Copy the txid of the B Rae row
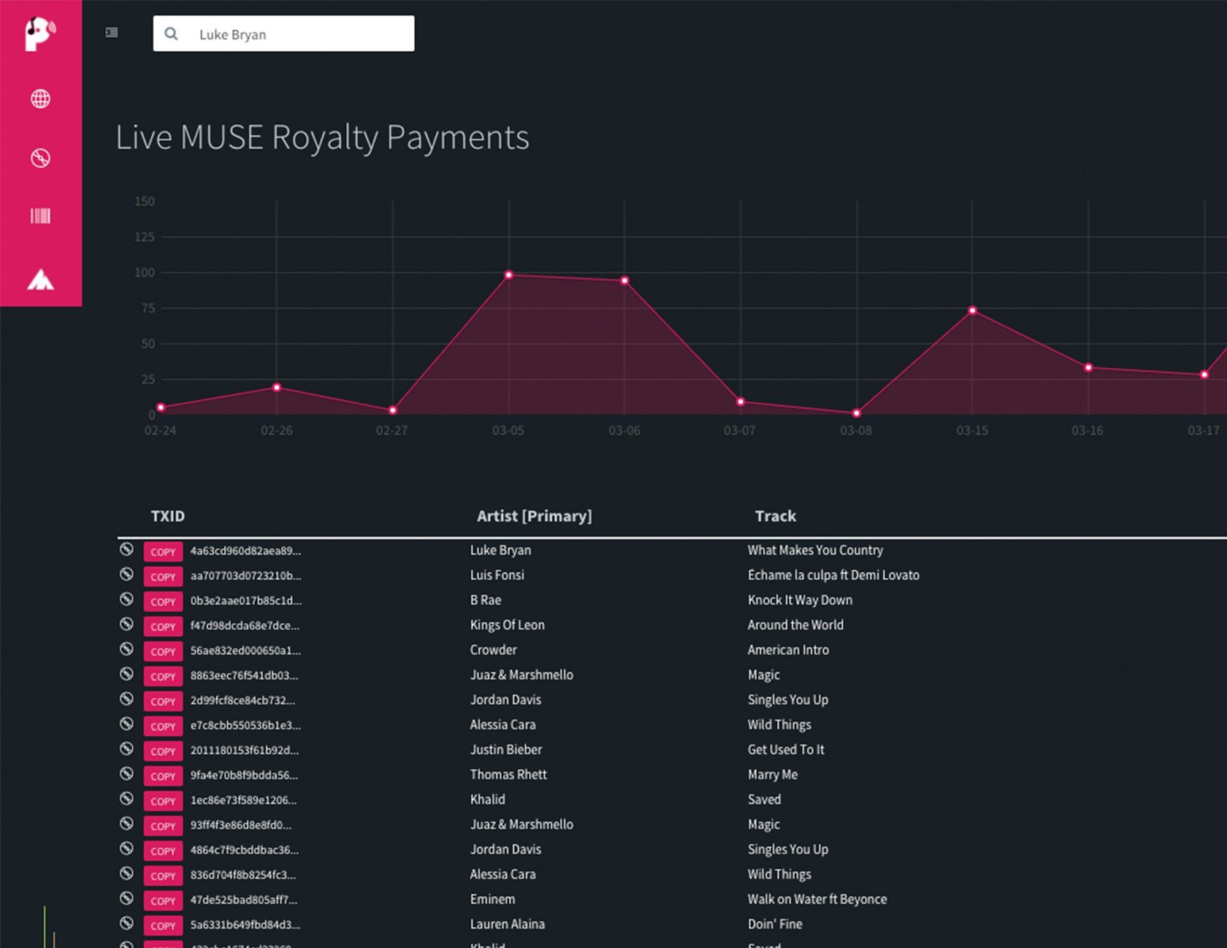 [163, 601]
